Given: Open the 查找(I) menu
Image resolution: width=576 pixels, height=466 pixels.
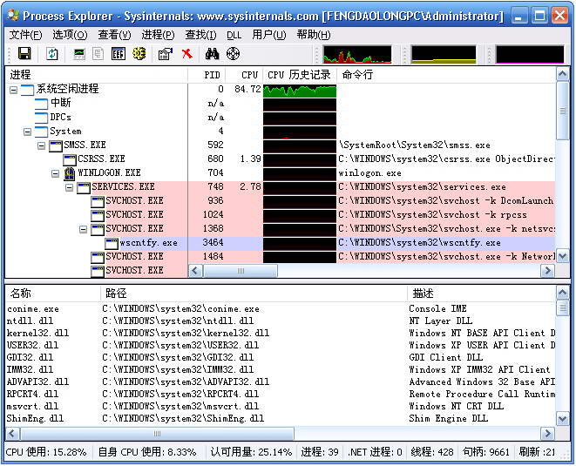Looking at the screenshot, I should 200,35.
